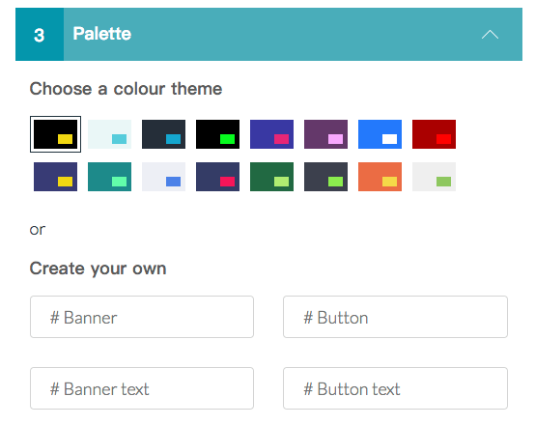The height and width of the screenshot is (425, 535).
Task: Select the bright blue with white theme
Action: pyautogui.click(x=380, y=134)
